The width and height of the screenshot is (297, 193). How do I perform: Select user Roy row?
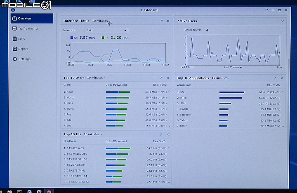point(115,114)
